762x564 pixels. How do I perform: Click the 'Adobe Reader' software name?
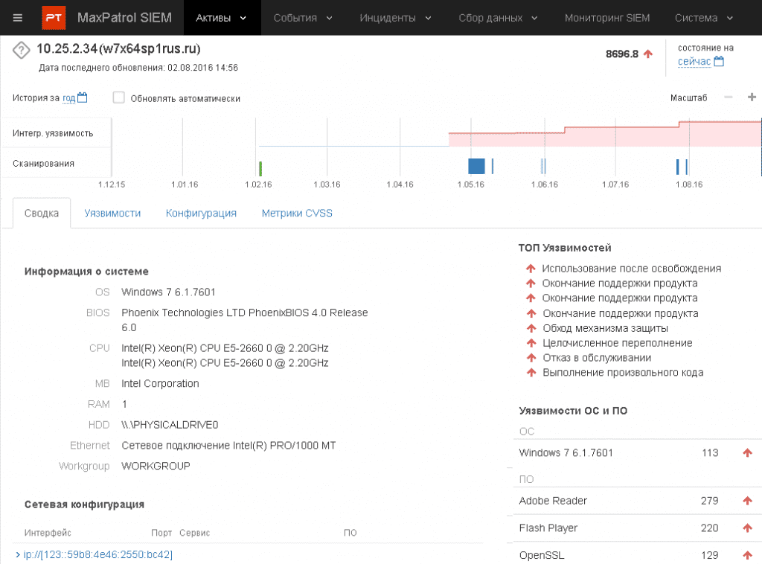[x=553, y=500]
